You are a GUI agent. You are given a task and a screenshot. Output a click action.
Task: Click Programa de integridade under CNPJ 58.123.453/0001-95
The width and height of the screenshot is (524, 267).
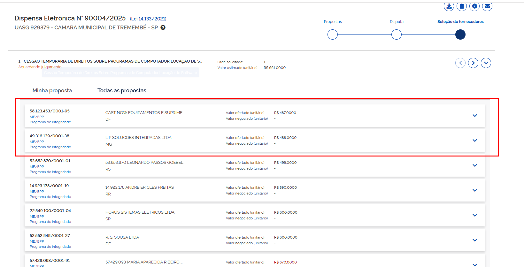click(50, 122)
